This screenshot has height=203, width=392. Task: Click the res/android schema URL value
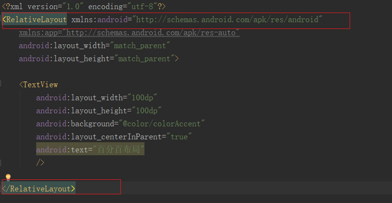point(227,19)
